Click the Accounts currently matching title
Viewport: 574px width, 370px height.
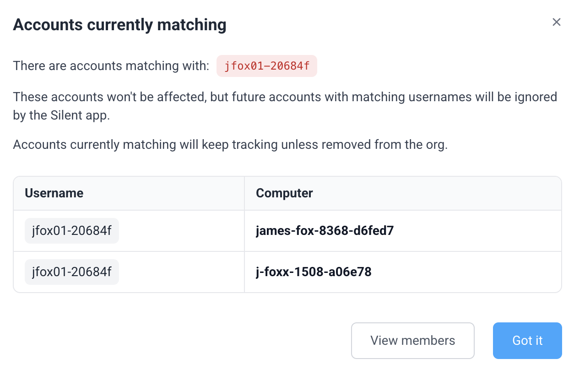coord(119,25)
